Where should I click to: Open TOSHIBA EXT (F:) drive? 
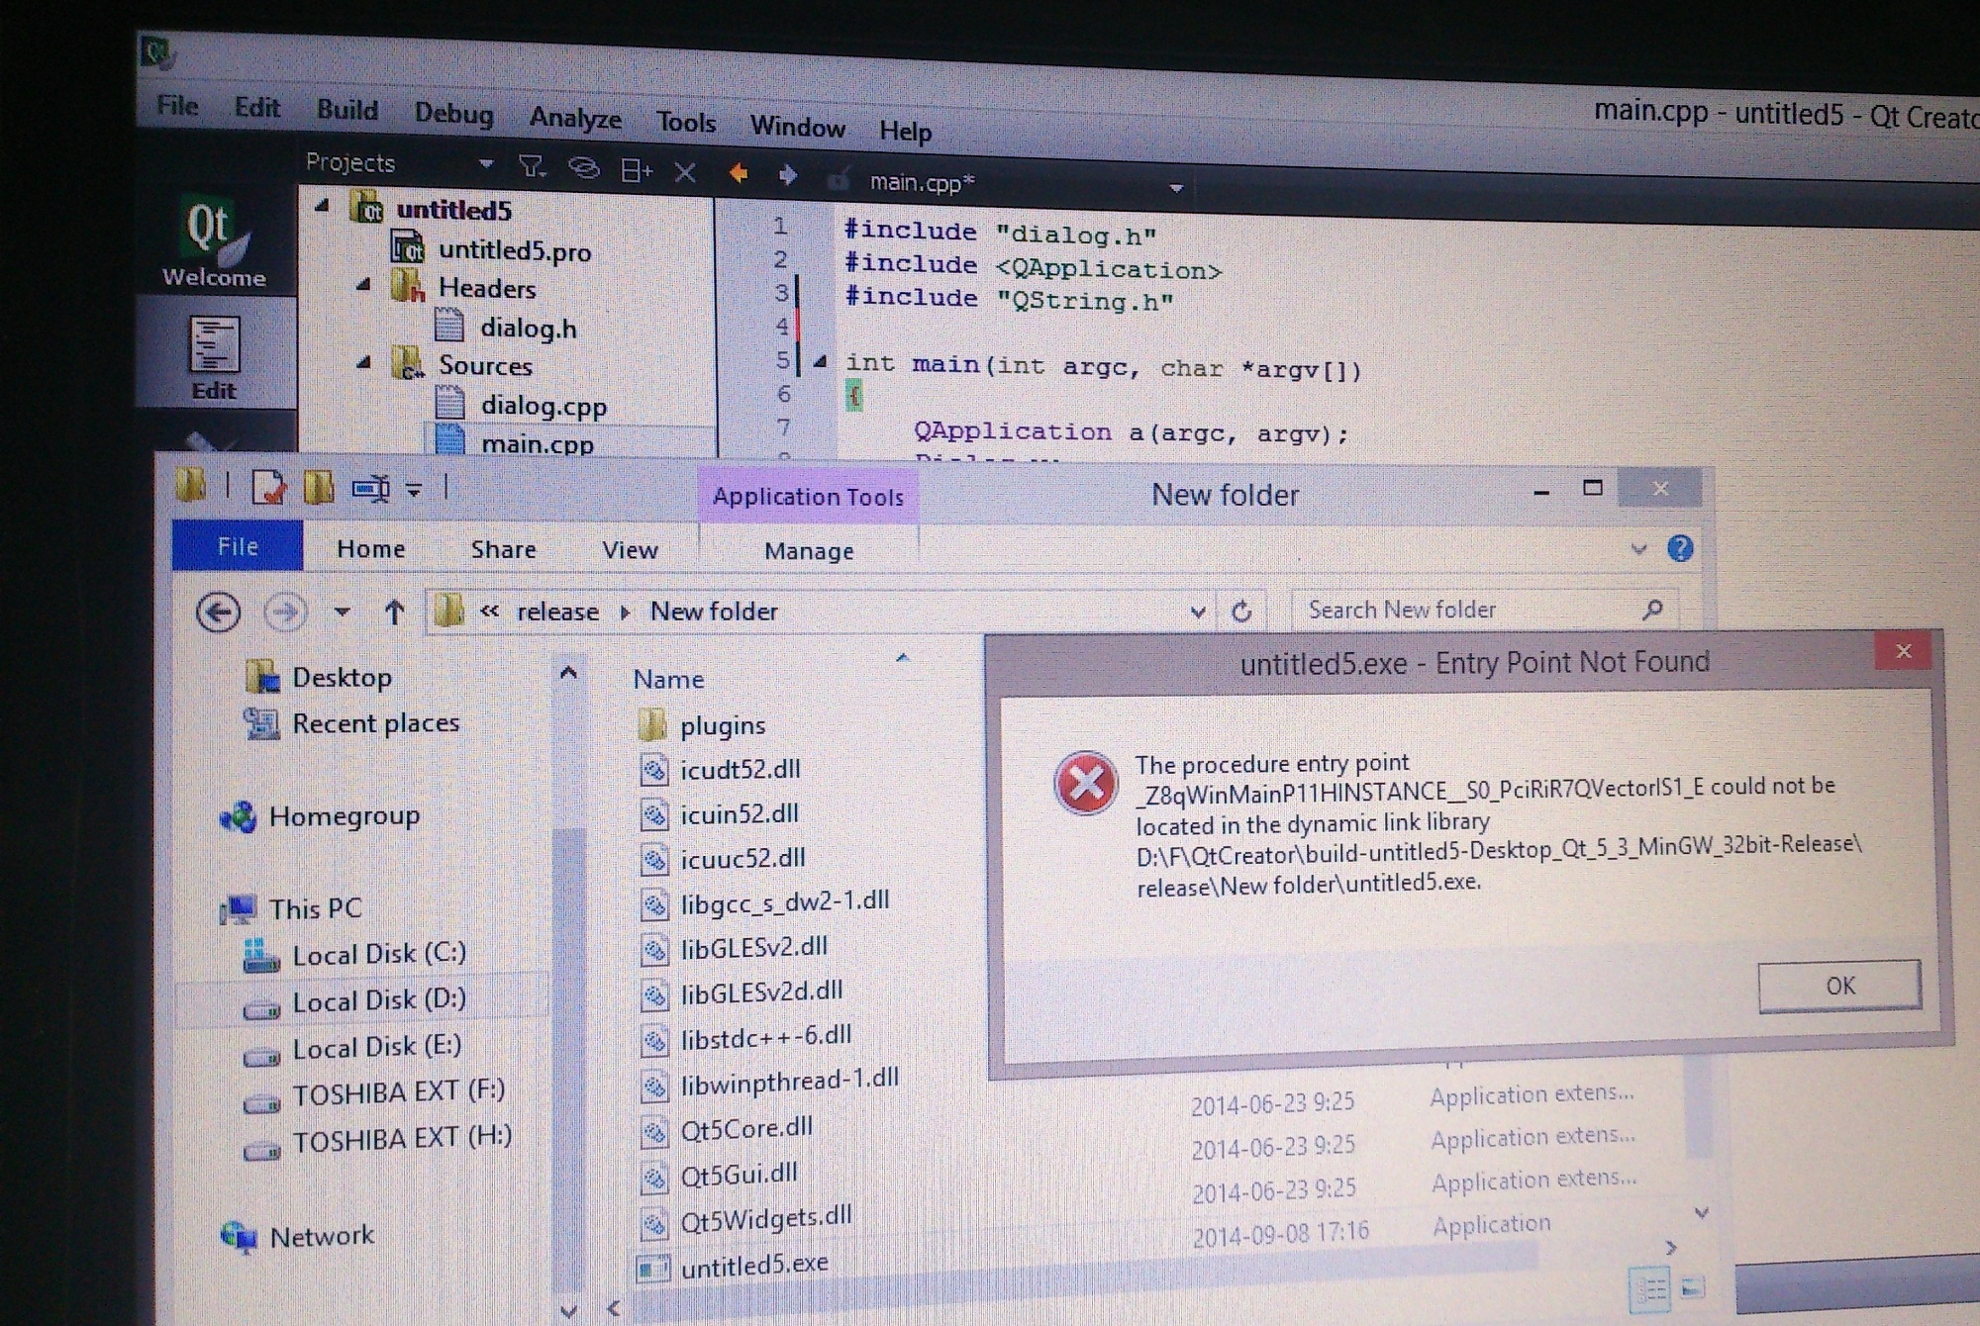(x=398, y=1092)
